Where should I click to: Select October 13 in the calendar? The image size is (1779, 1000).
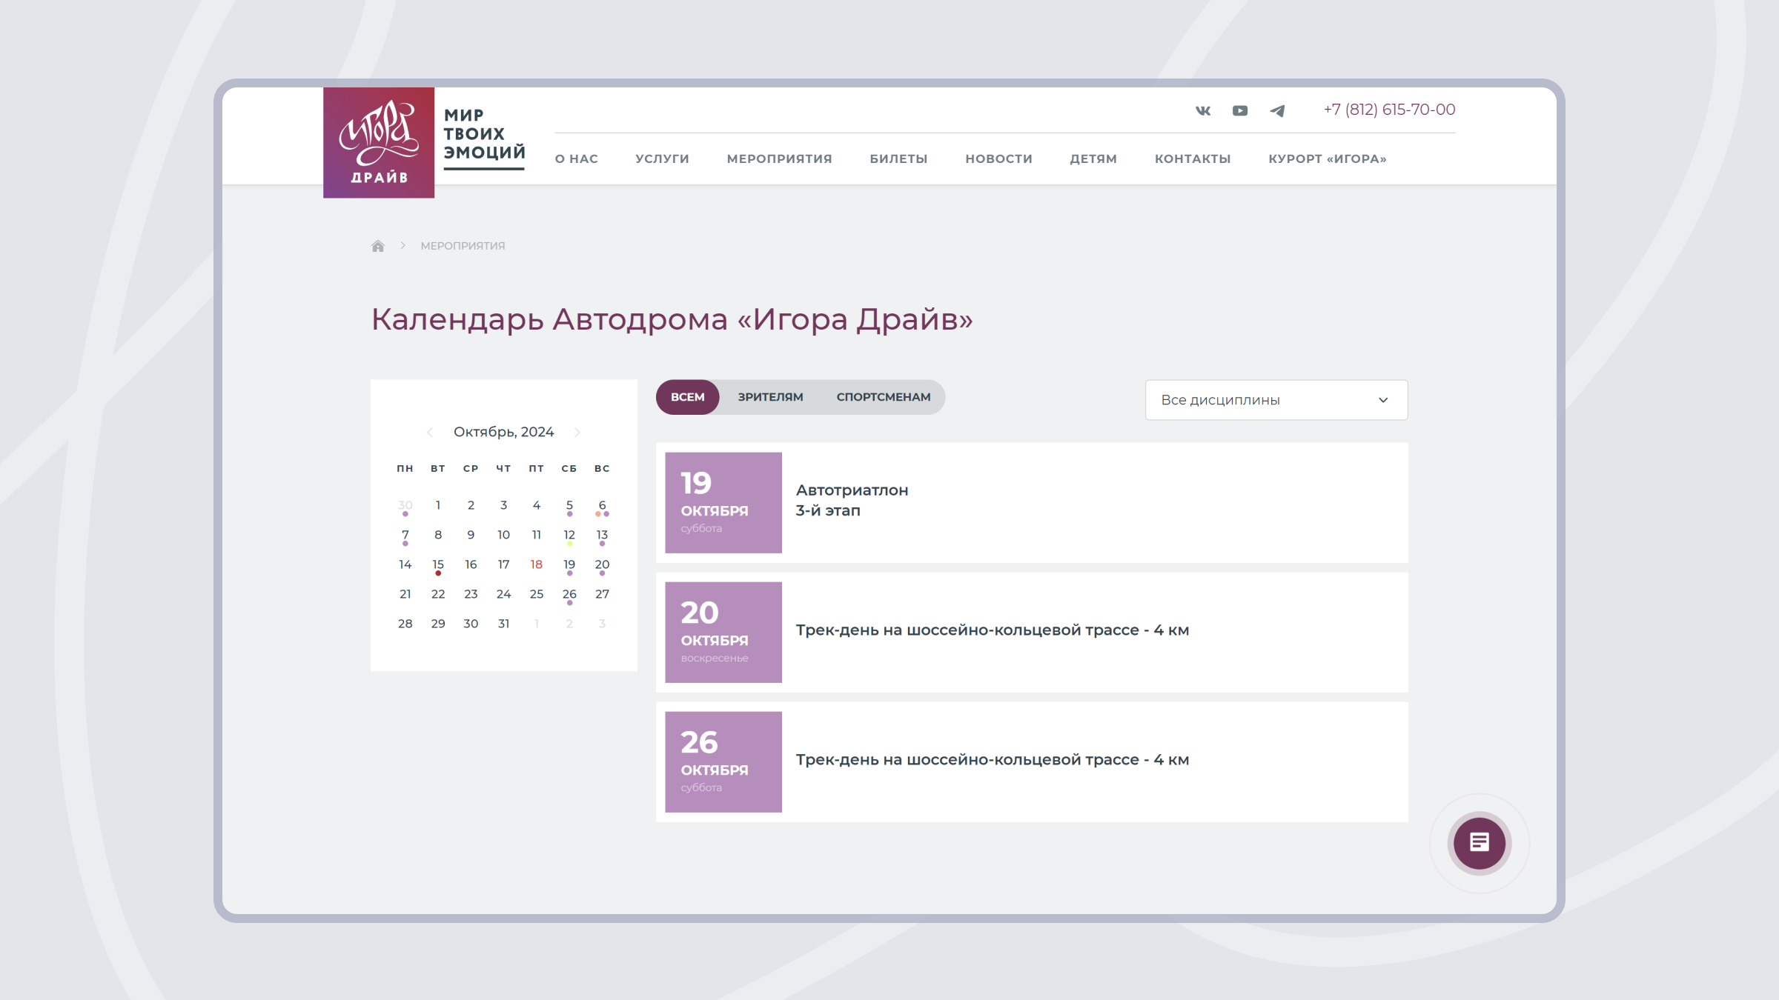point(602,535)
